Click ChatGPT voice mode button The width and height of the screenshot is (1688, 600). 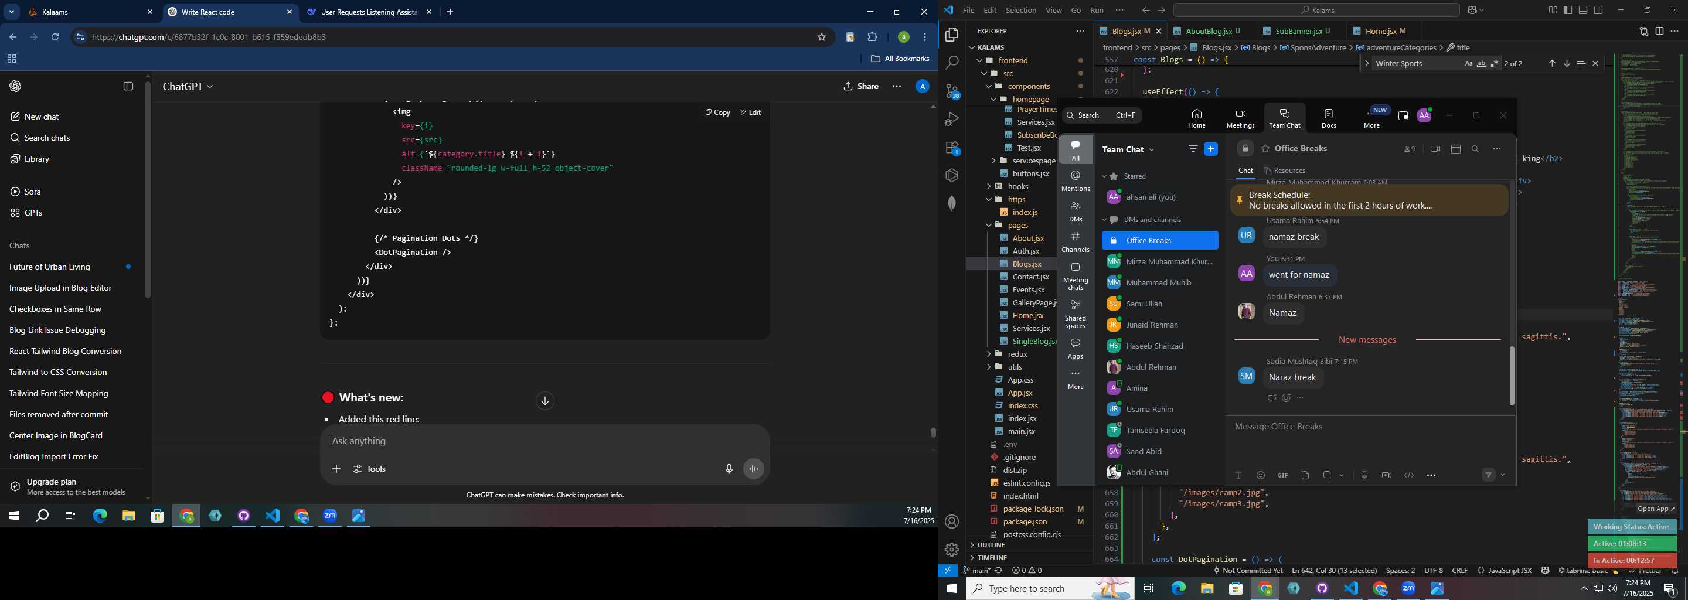pos(754,469)
